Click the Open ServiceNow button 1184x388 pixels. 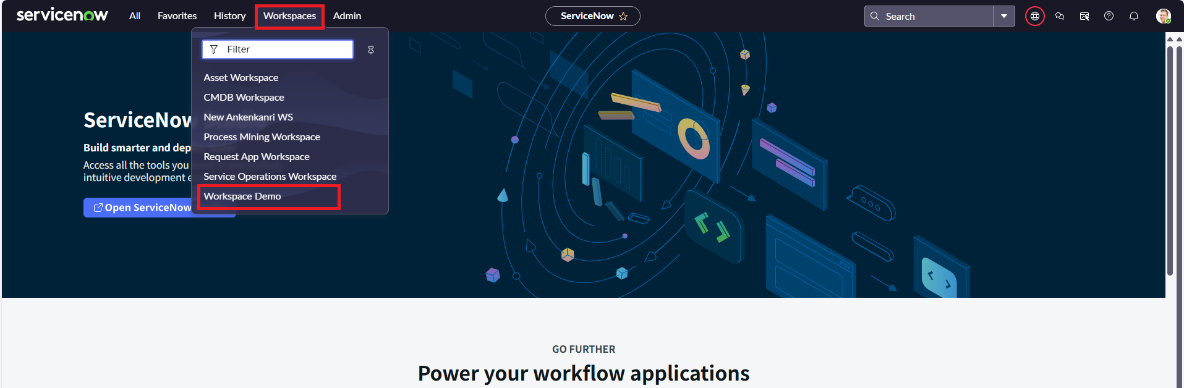click(142, 208)
